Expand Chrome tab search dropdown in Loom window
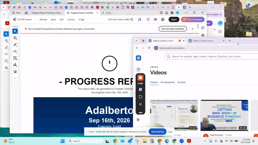Image resolution: width=258 pixels, height=145 pixels. 136,41
